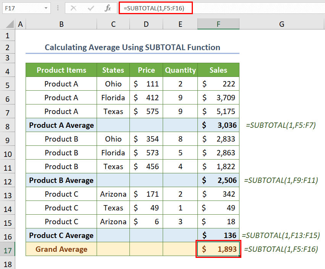The width and height of the screenshot is (325, 269).
Task: Select row 4 header
Action: tap(8, 70)
